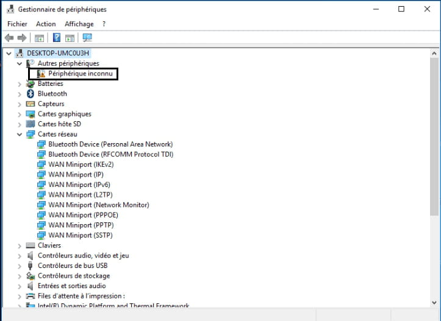The width and height of the screenshot is (441, 321).
Task: Expand the Entrées et sorties audio node
Action: [20, 286]
